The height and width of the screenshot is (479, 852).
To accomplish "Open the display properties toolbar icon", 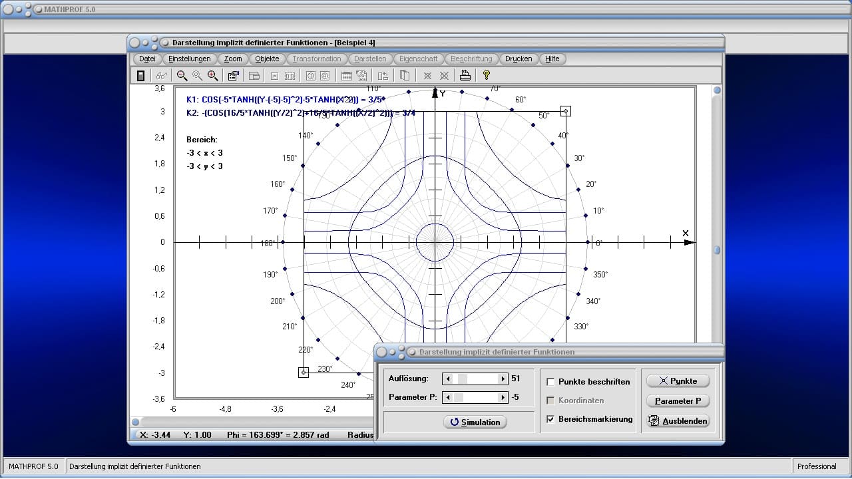I will 233,76.
